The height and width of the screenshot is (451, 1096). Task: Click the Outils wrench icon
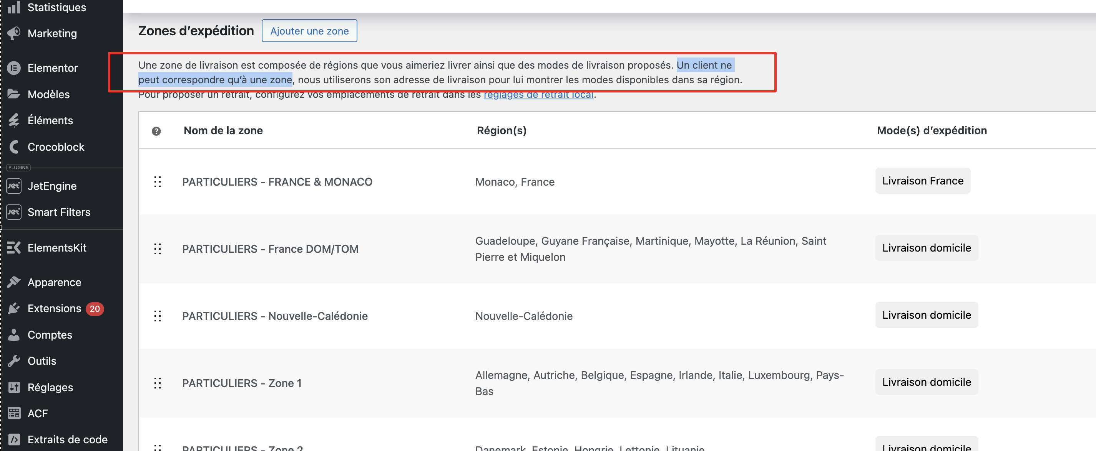pyautogui.click(x=14, y=360)
